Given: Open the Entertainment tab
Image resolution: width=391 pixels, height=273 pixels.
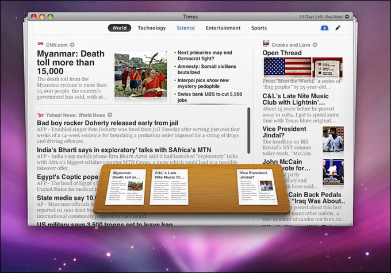Looking at the screenshot, I should pyautogui.click(x=223, y=28).
